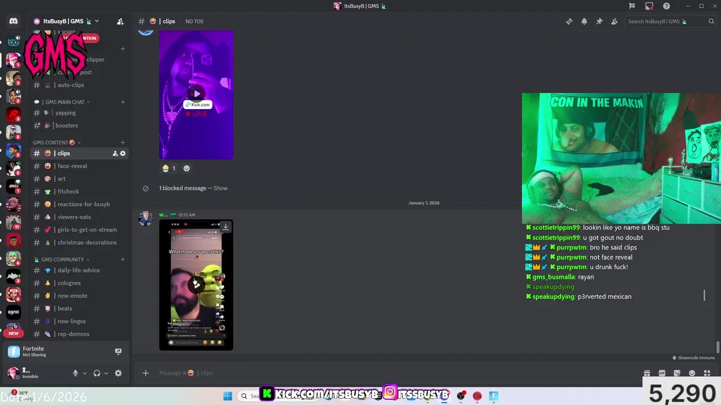This screenshot has width=721, height=405.
Task: Create channel in GMS COMMUNITY category
Action: coord(122,259)
